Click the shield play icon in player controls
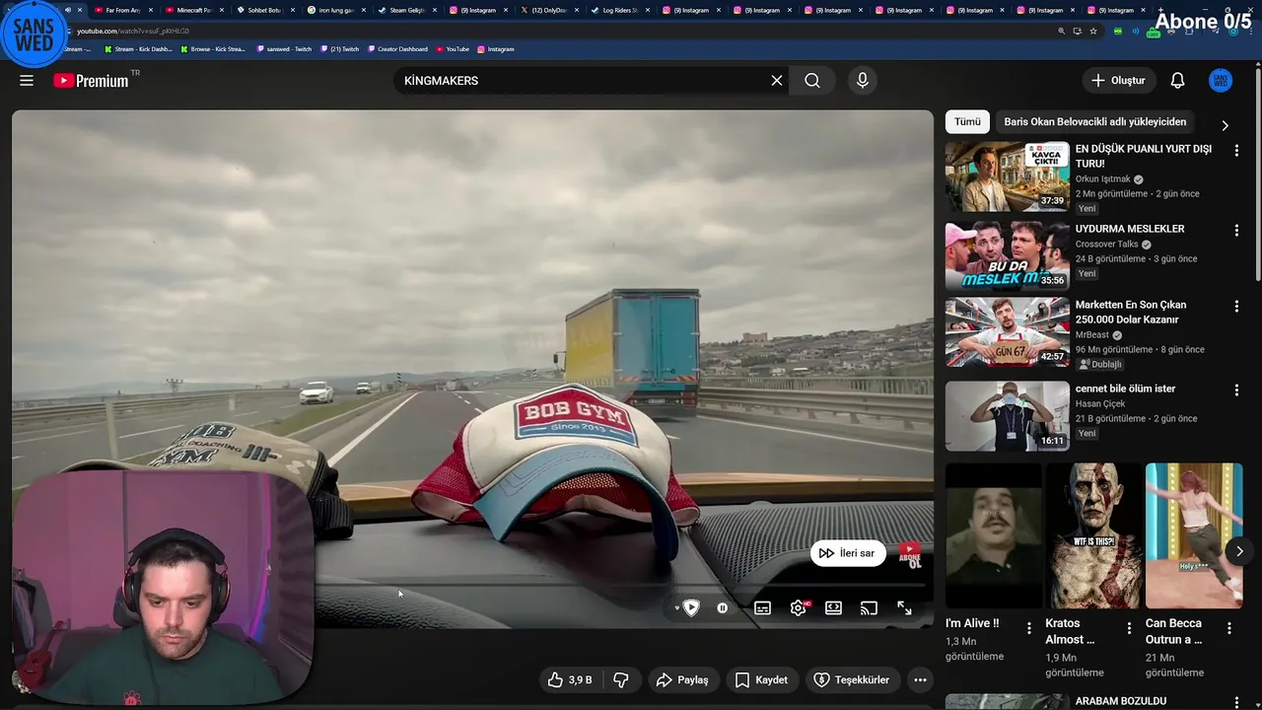This screenshot has width=1262, height=710. [691, 608]
